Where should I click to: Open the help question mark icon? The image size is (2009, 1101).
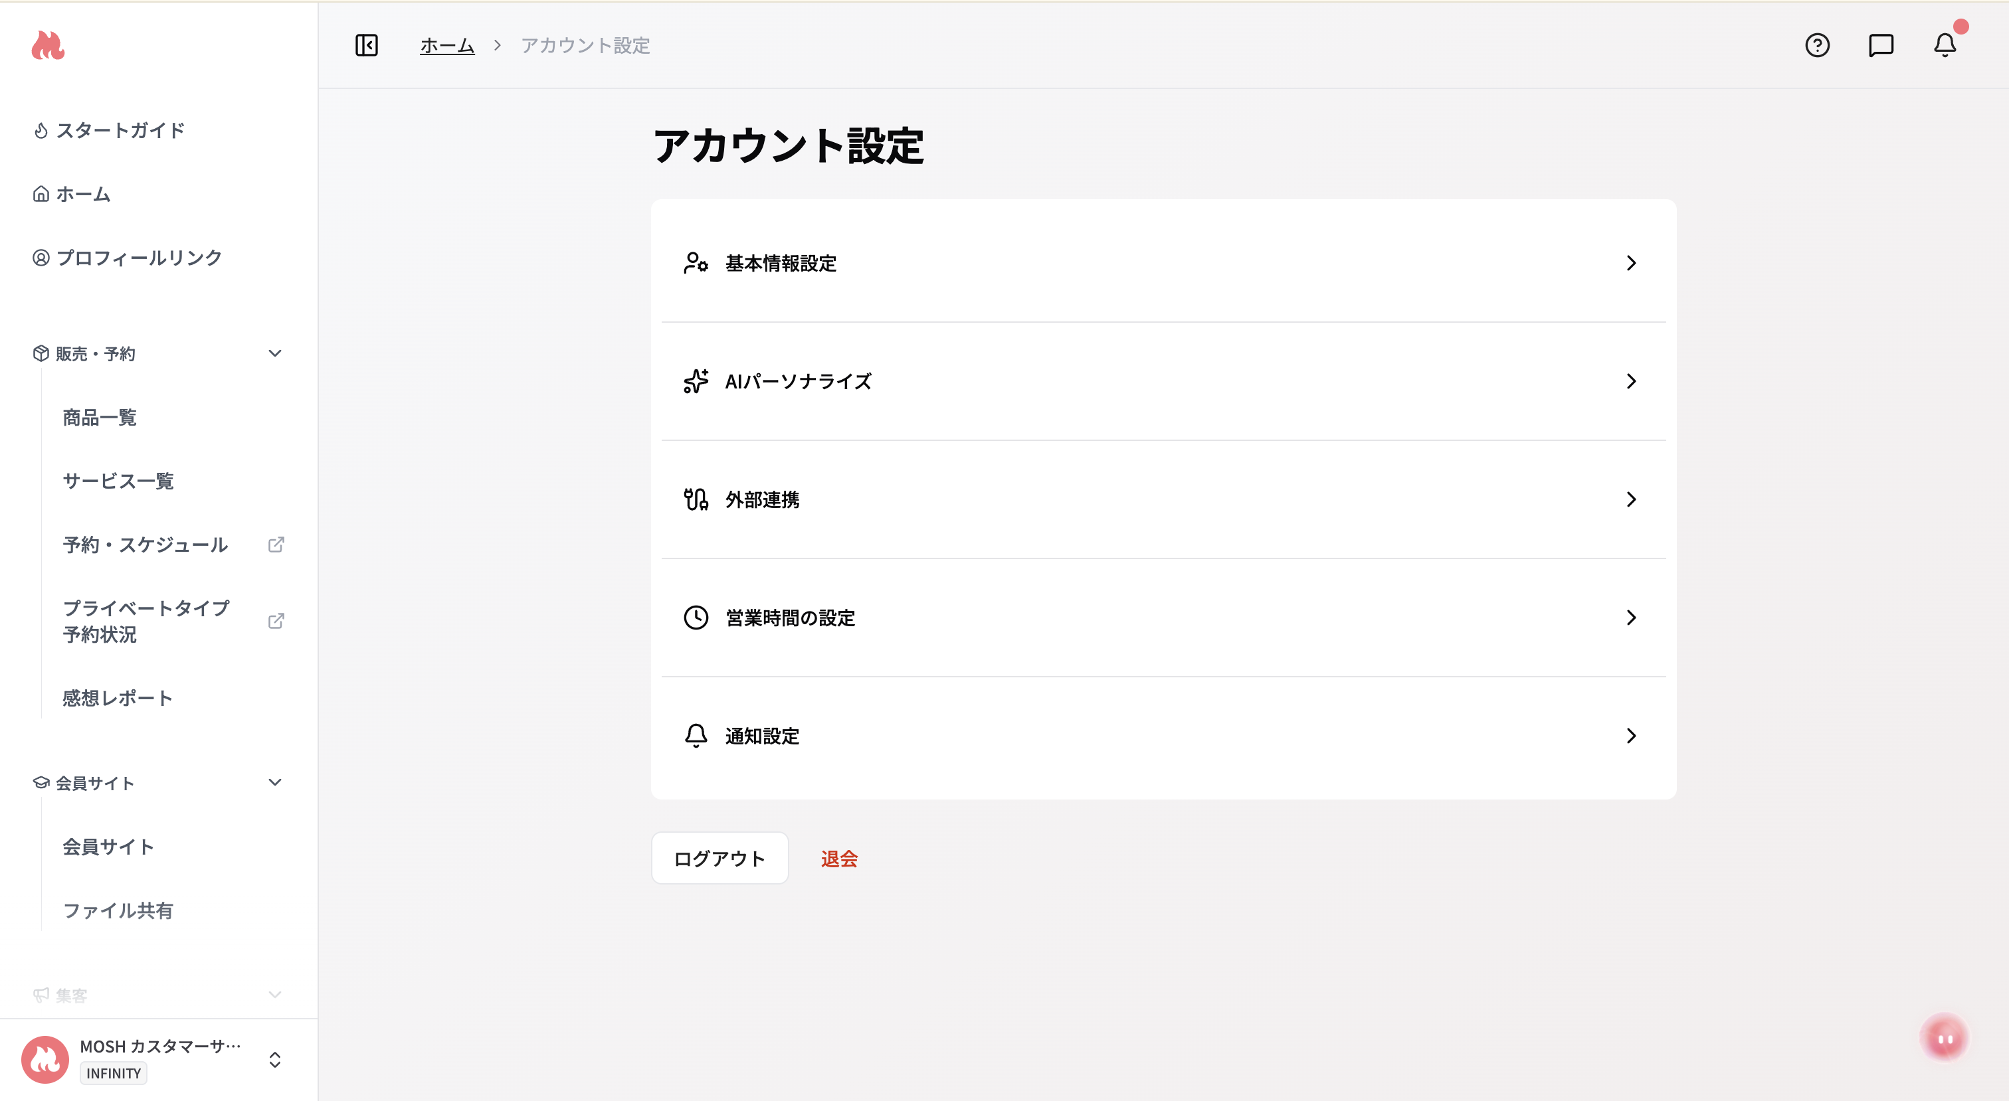coord(1817,45)
